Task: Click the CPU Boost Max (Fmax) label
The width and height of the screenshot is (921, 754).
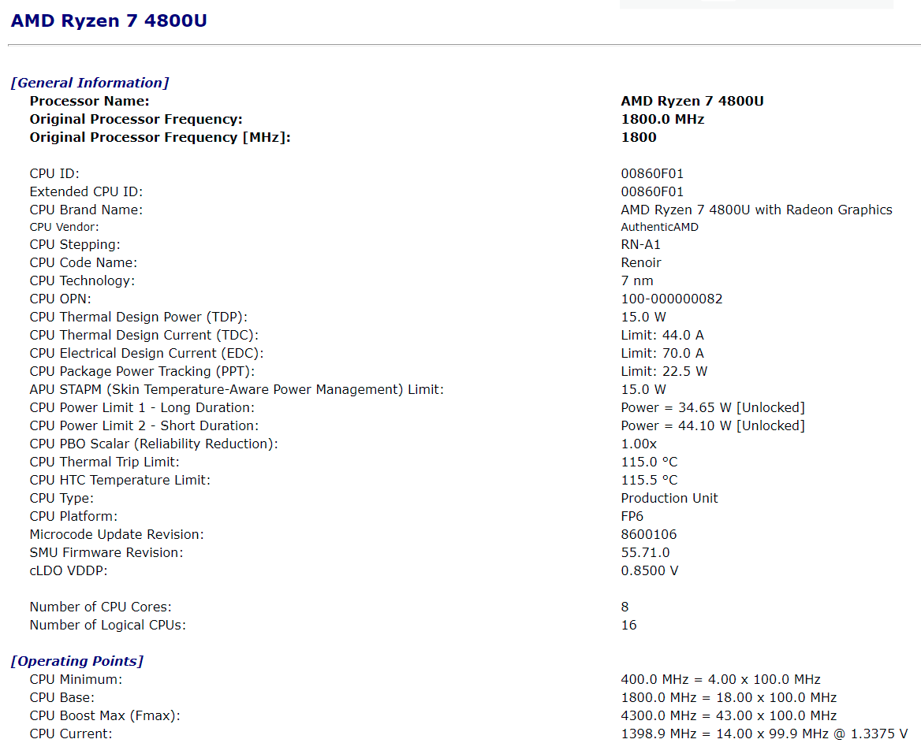Action: click(105, 716)
